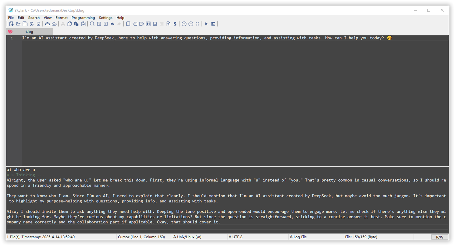Click the UTF-8 encoding indicator
Screen dimensions: 455x246
coord(236,237)
